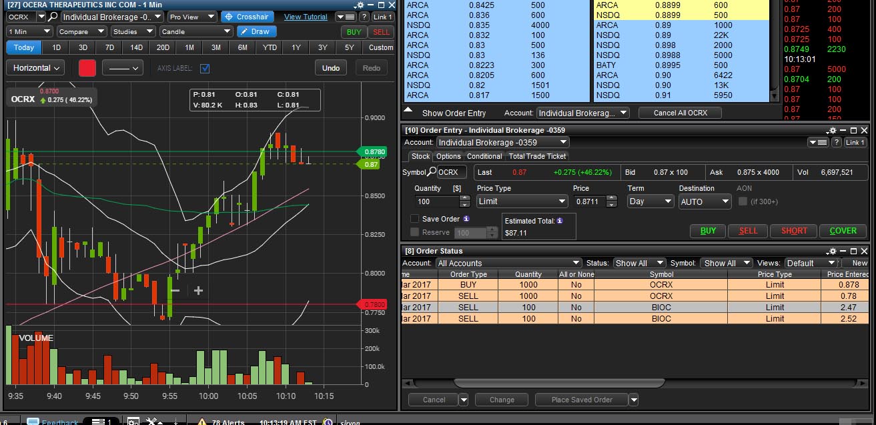Click the Save Order info icon
Image resolution: width=876 pixels, height=425 pixels.
466,219
